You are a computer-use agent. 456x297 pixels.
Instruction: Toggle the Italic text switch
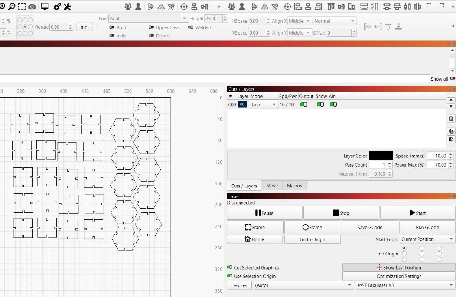click(112, 36)
